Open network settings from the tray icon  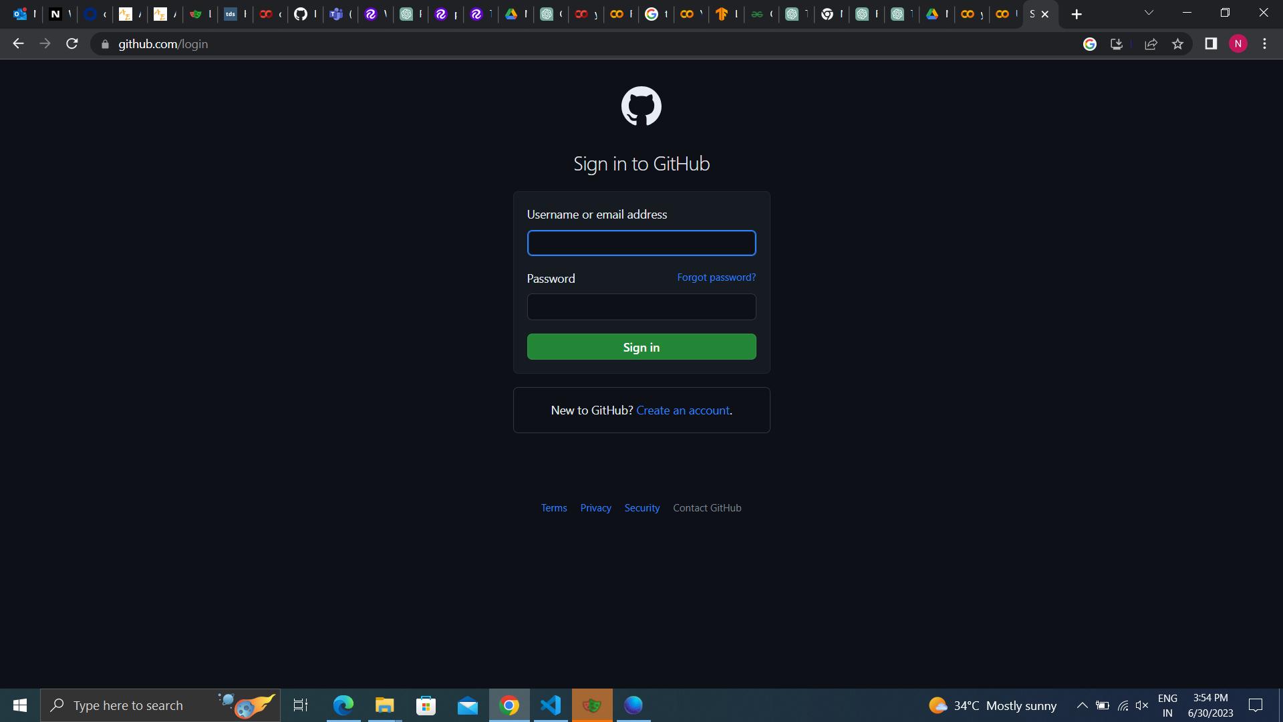click(x=1123, y=705)
